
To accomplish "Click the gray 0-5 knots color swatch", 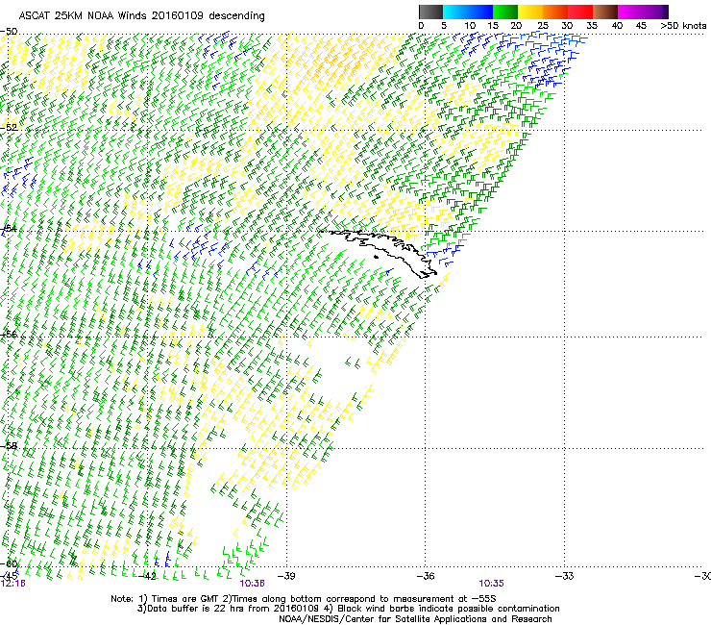I will coord(430,12).
